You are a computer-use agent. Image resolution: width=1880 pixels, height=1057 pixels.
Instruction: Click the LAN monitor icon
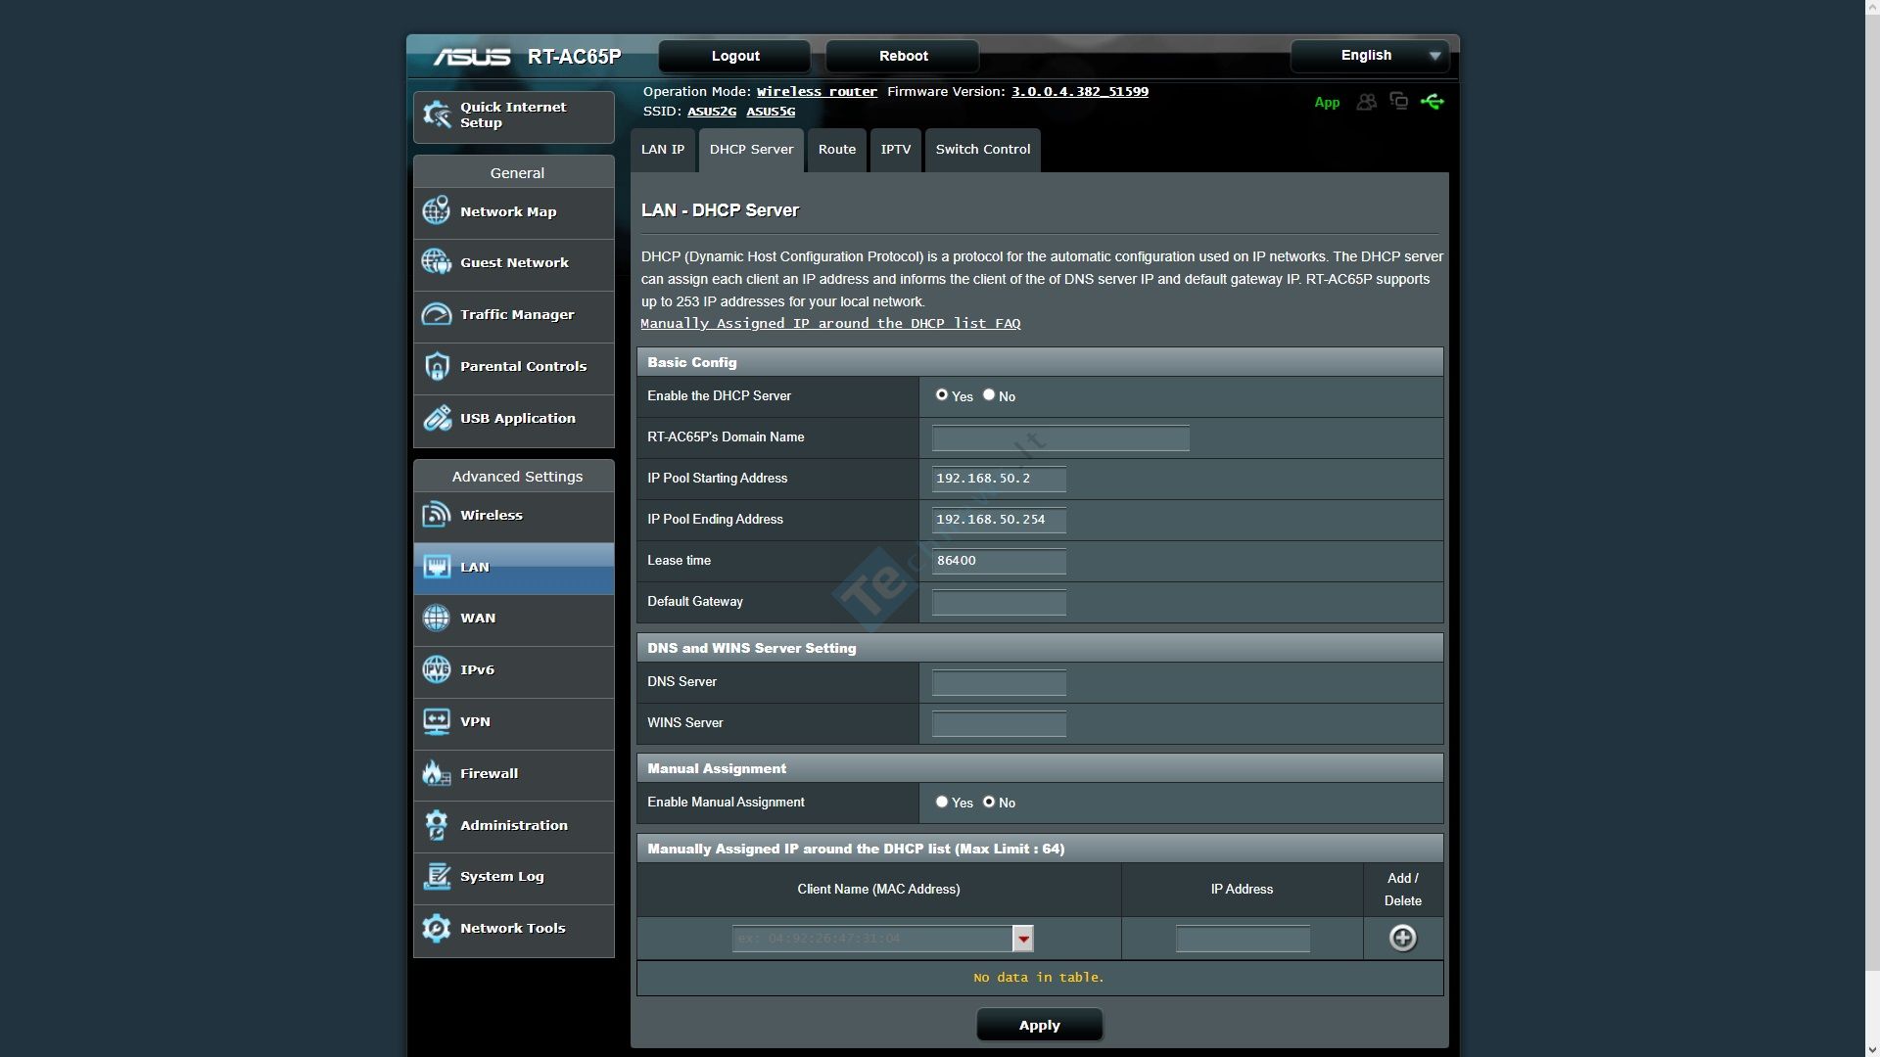click(437, 567)
